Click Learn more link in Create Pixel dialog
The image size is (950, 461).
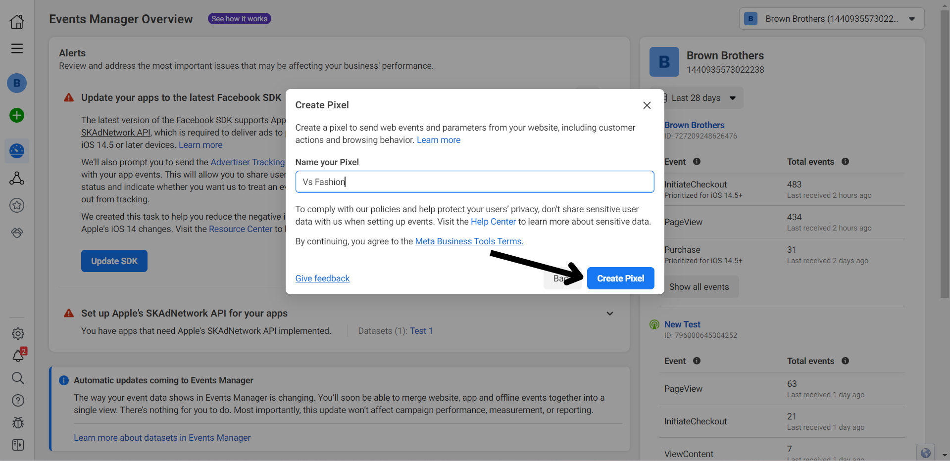pyautogui.click(x=439, y=140)
